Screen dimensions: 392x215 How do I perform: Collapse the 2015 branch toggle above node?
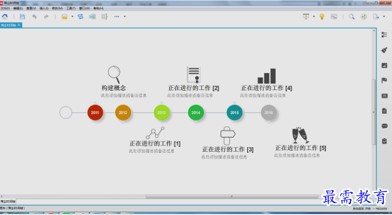coord(235,103)
